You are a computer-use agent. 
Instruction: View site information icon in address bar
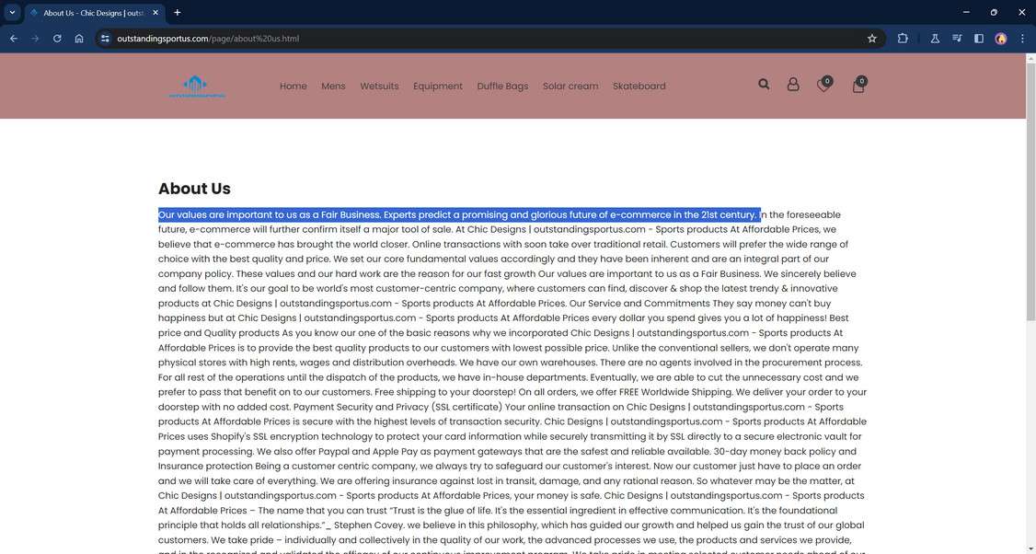105,39
